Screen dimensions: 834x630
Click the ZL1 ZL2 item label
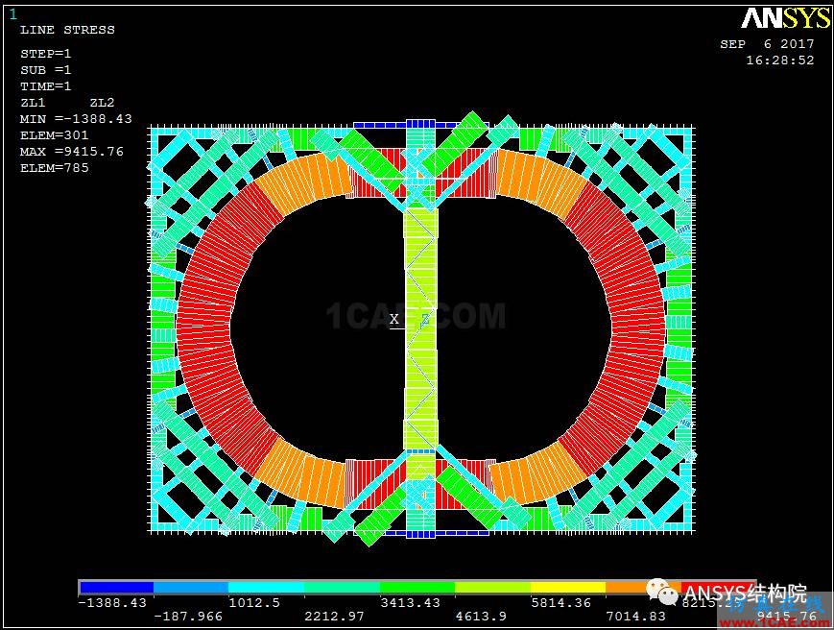tap(67, 103)
